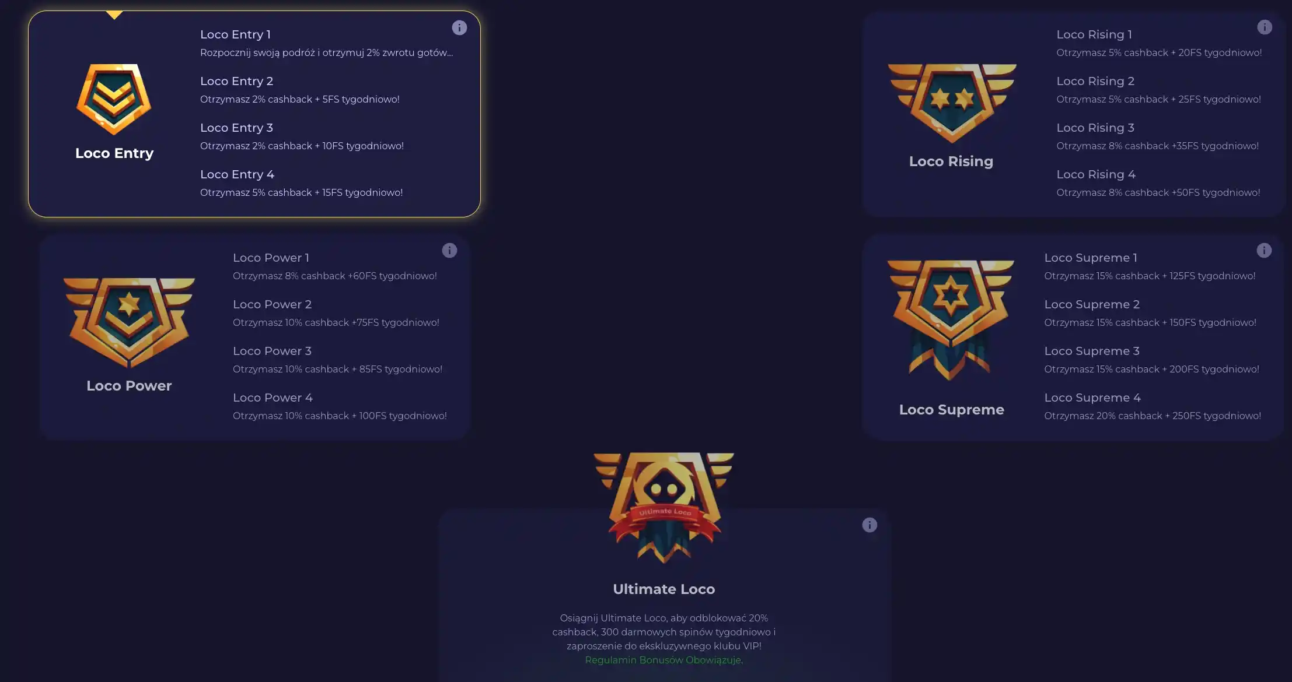The width and height of the screenshot is (1292, 682).
Task: Click the Loco Entry chevron badge
Action: [x=114, y=99]
